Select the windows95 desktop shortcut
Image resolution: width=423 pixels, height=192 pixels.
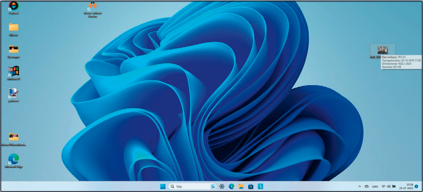14,72
